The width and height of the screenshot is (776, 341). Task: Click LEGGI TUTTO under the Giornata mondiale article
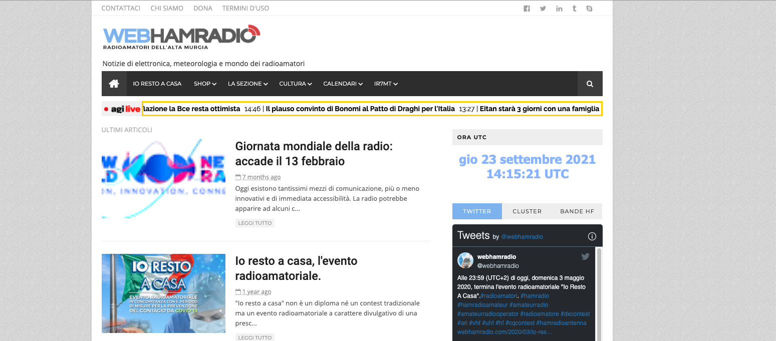pyautogui.click(x=254, y=222)
